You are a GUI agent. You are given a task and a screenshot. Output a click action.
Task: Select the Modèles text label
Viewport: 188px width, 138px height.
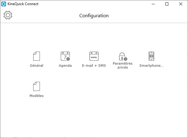pos(37,96)
